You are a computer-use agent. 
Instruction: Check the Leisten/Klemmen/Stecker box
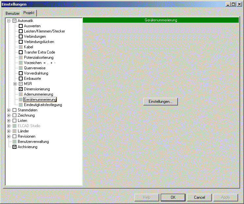(x=21, y=31)
